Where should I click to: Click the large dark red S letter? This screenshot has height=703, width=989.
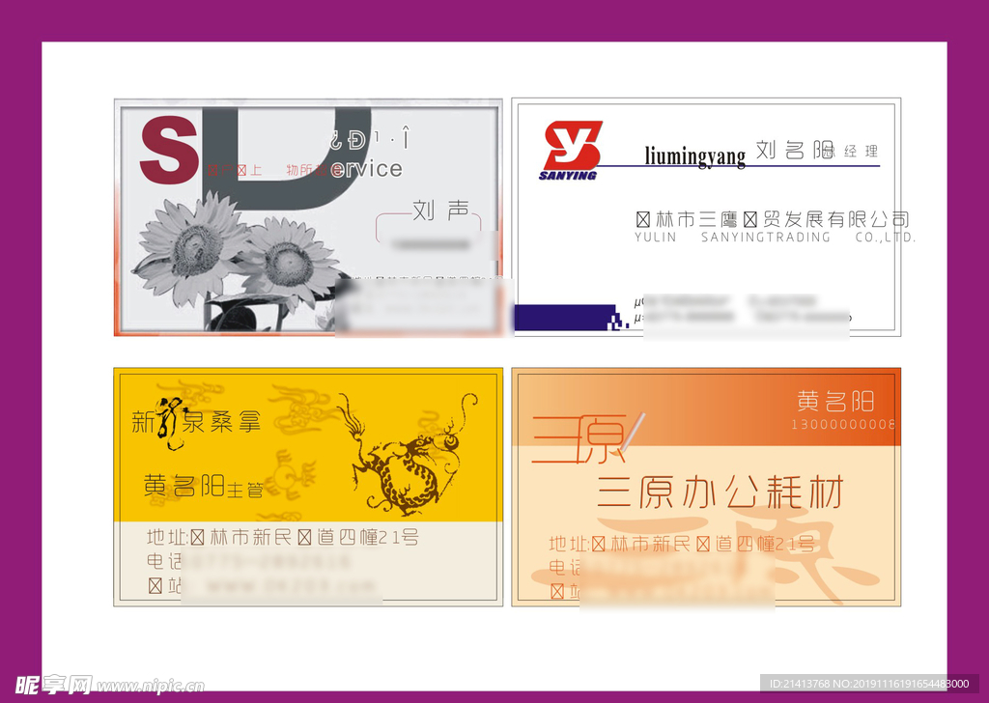[x=169, y=151]
